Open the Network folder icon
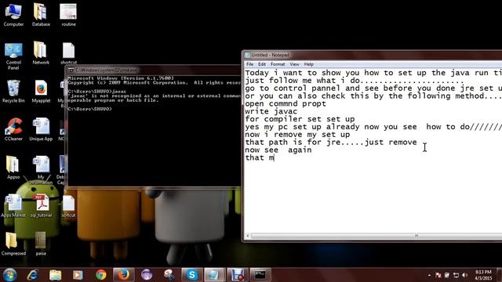The width and height of the screenshot is (502, 282). (x=41, y=53)
